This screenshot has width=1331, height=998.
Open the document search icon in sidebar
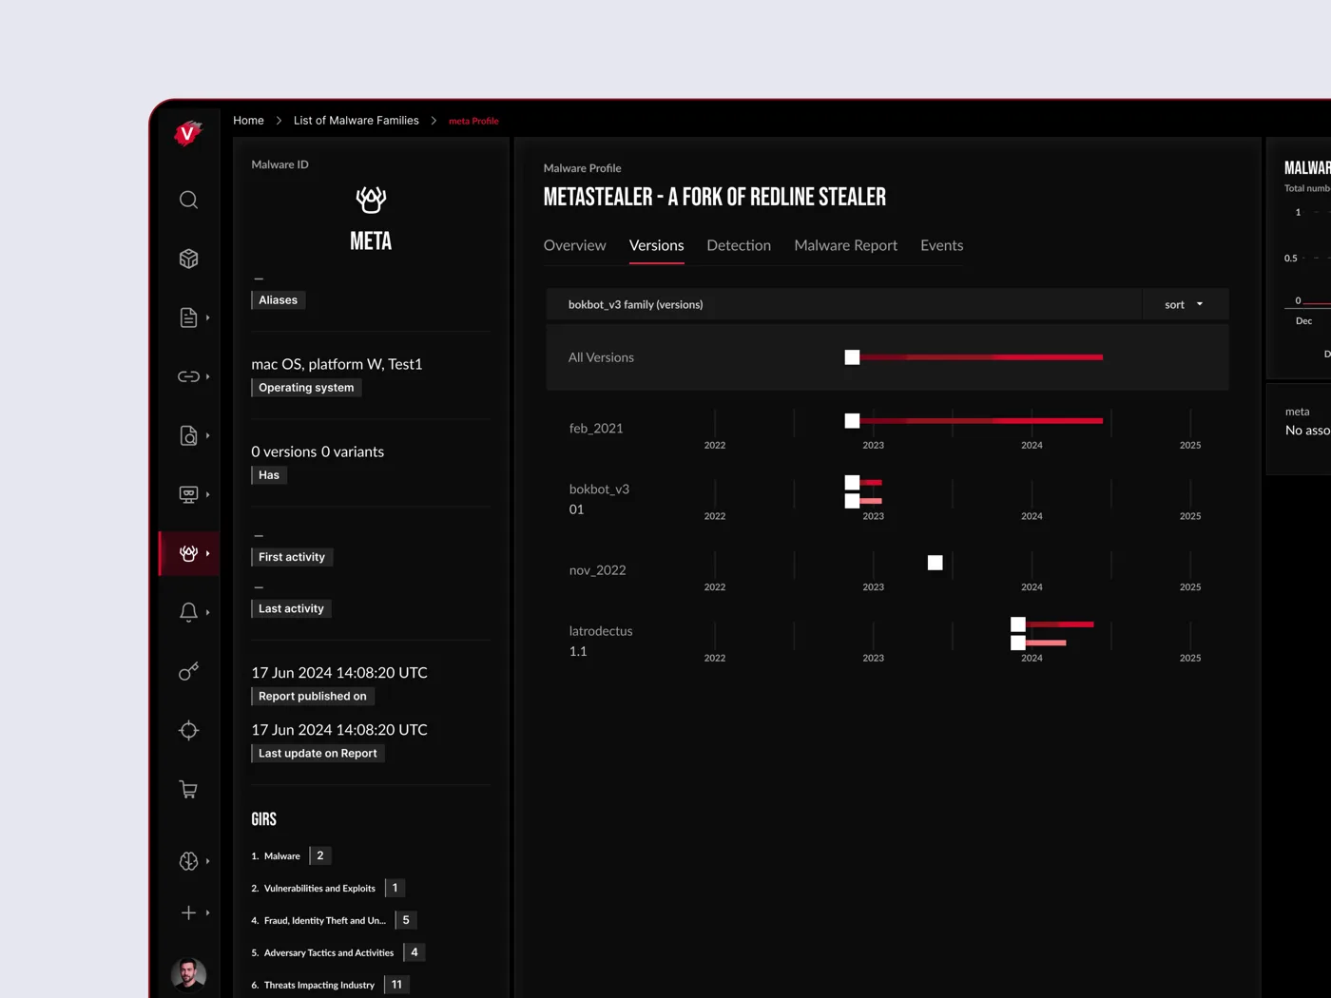[x=188, y=435]
